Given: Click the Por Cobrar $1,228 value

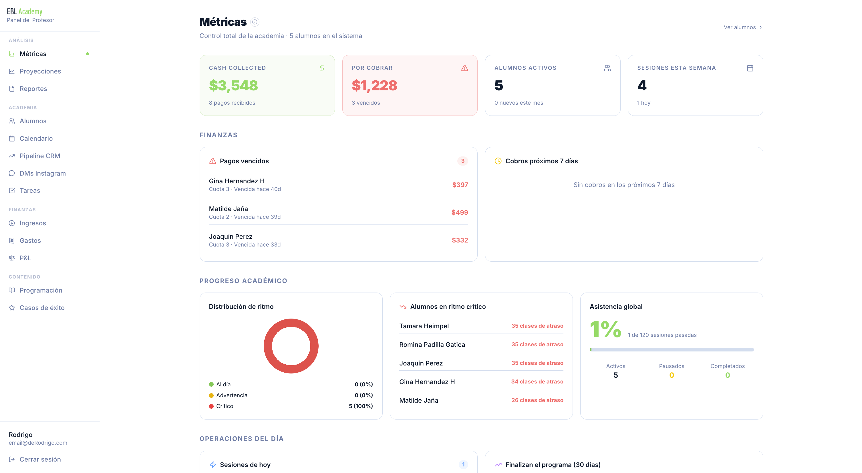Looking at the screenshot, I should tap(374, 86).
